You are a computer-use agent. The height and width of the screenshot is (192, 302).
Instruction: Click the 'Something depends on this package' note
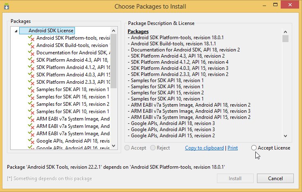[50, 179]
